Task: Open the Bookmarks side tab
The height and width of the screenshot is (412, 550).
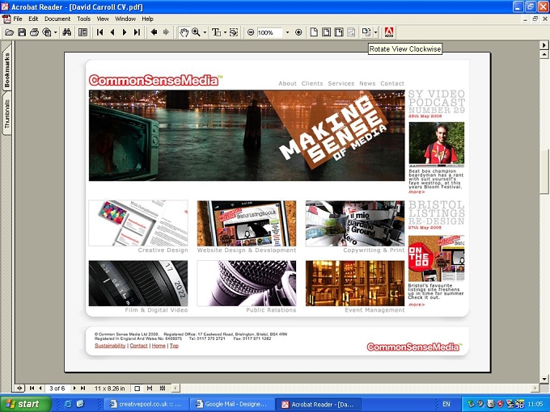Action: tap(7, 69)
